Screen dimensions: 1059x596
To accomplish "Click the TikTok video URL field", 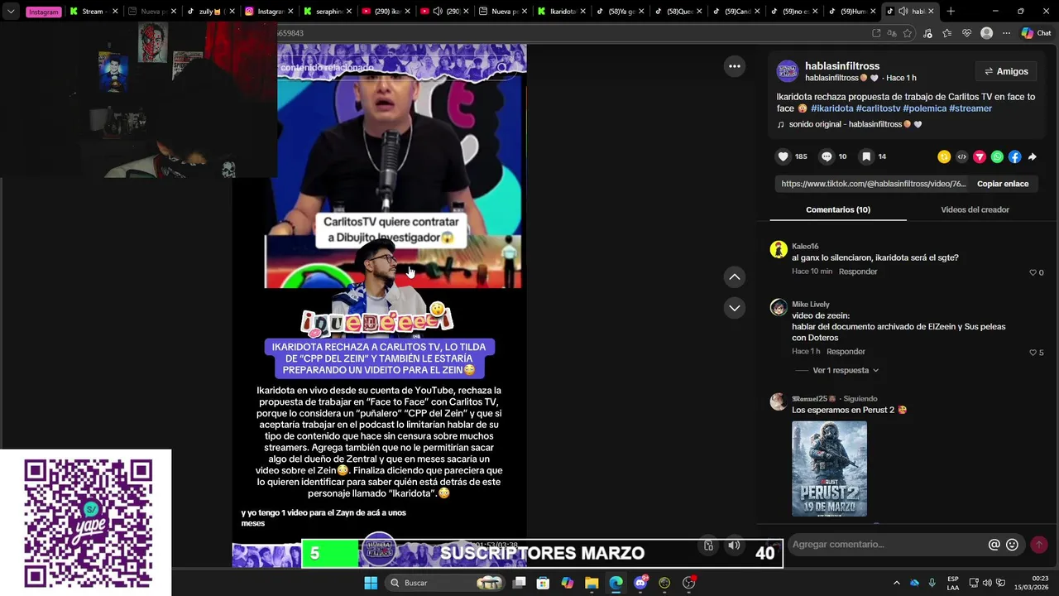I will coord(873,184).
